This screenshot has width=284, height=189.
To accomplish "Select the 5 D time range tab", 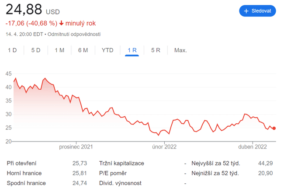I will click(36, 50).
